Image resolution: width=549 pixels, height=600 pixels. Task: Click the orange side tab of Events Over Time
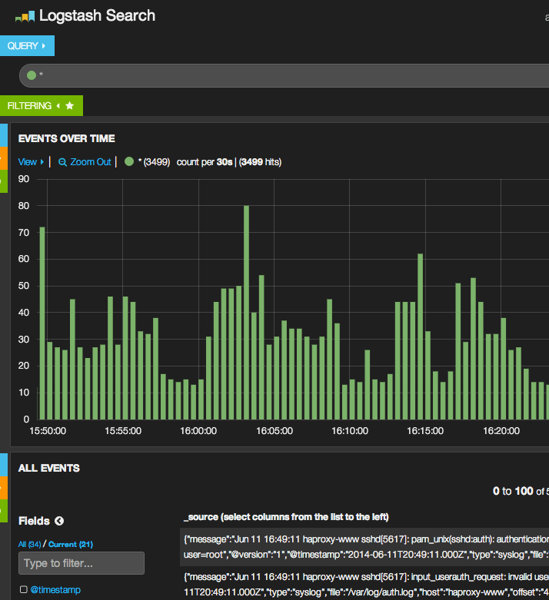click(3, 158)
